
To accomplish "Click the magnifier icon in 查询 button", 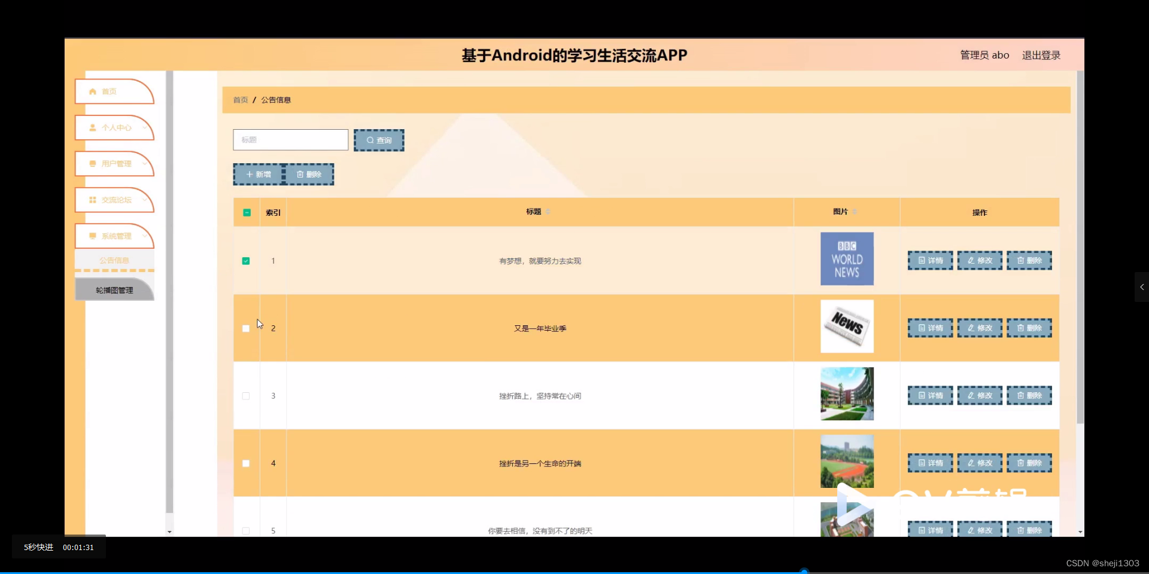I will click(371, 140).
